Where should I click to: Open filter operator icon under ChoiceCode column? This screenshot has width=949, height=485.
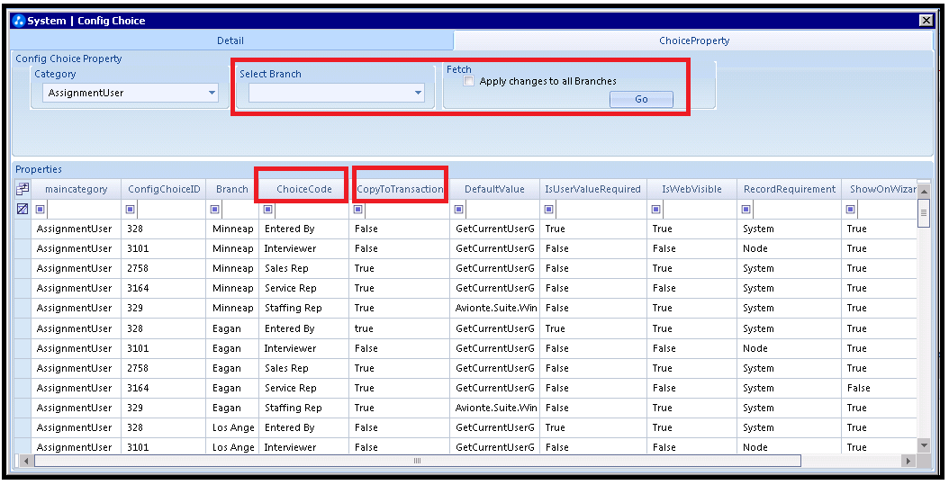pos(268,210)
